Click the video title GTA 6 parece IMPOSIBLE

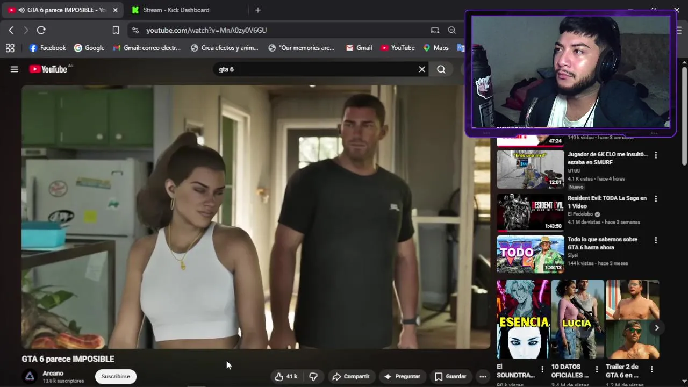(68, 359)
